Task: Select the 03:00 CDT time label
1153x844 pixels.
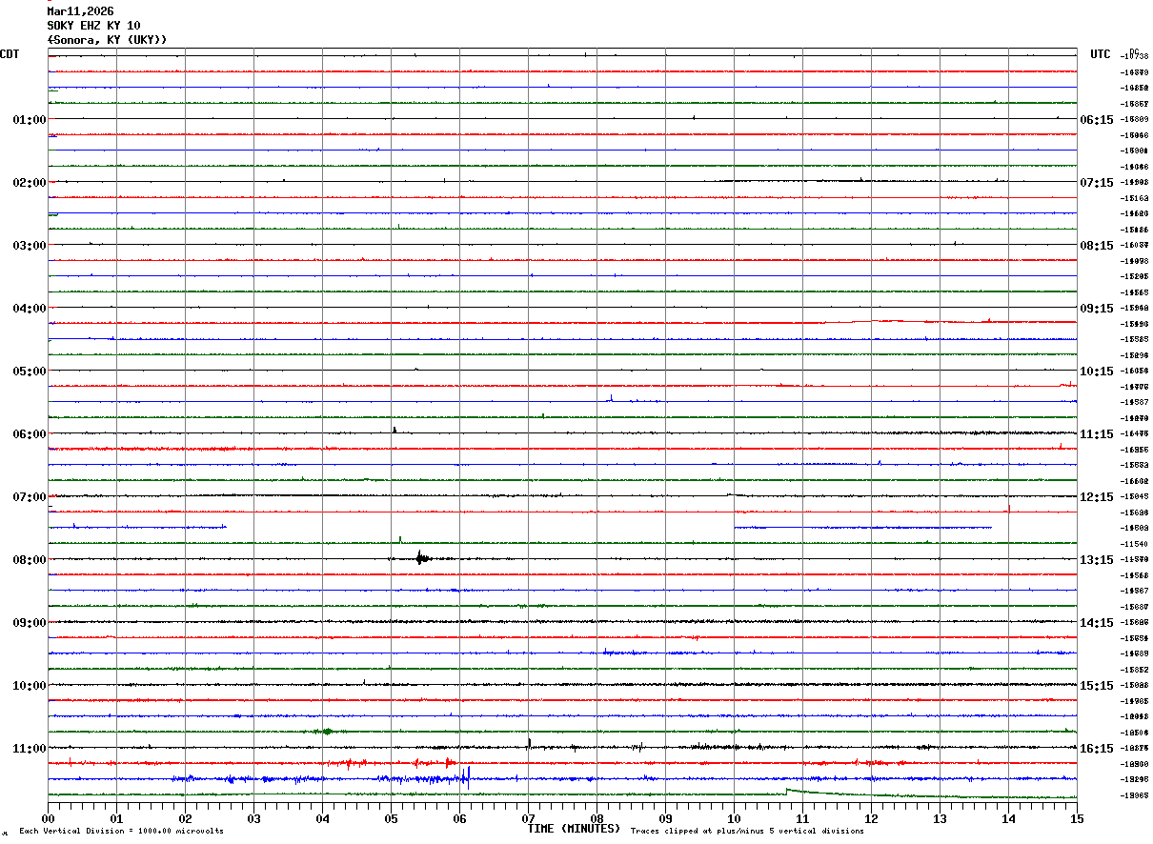Action: (30, 245)
